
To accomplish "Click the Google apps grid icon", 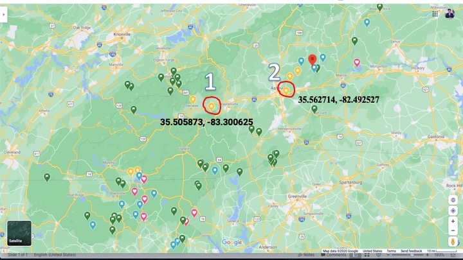I will click(436, 14).
